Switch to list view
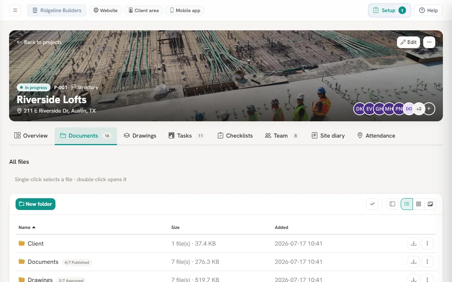The width and height of the screenshot is (452, 282). [407, 204]
